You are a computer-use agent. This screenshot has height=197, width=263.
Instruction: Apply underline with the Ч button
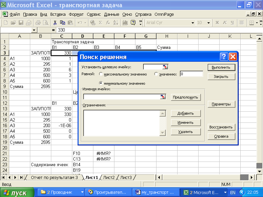(x=232, y=22)
